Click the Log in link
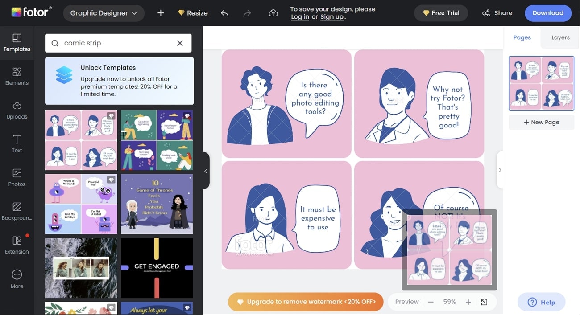Screen dimensions: 580x315 (299, 17)
